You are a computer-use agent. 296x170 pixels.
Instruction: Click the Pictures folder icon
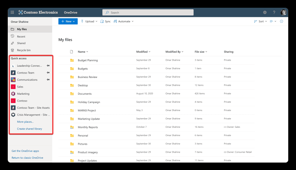point(72,144)
